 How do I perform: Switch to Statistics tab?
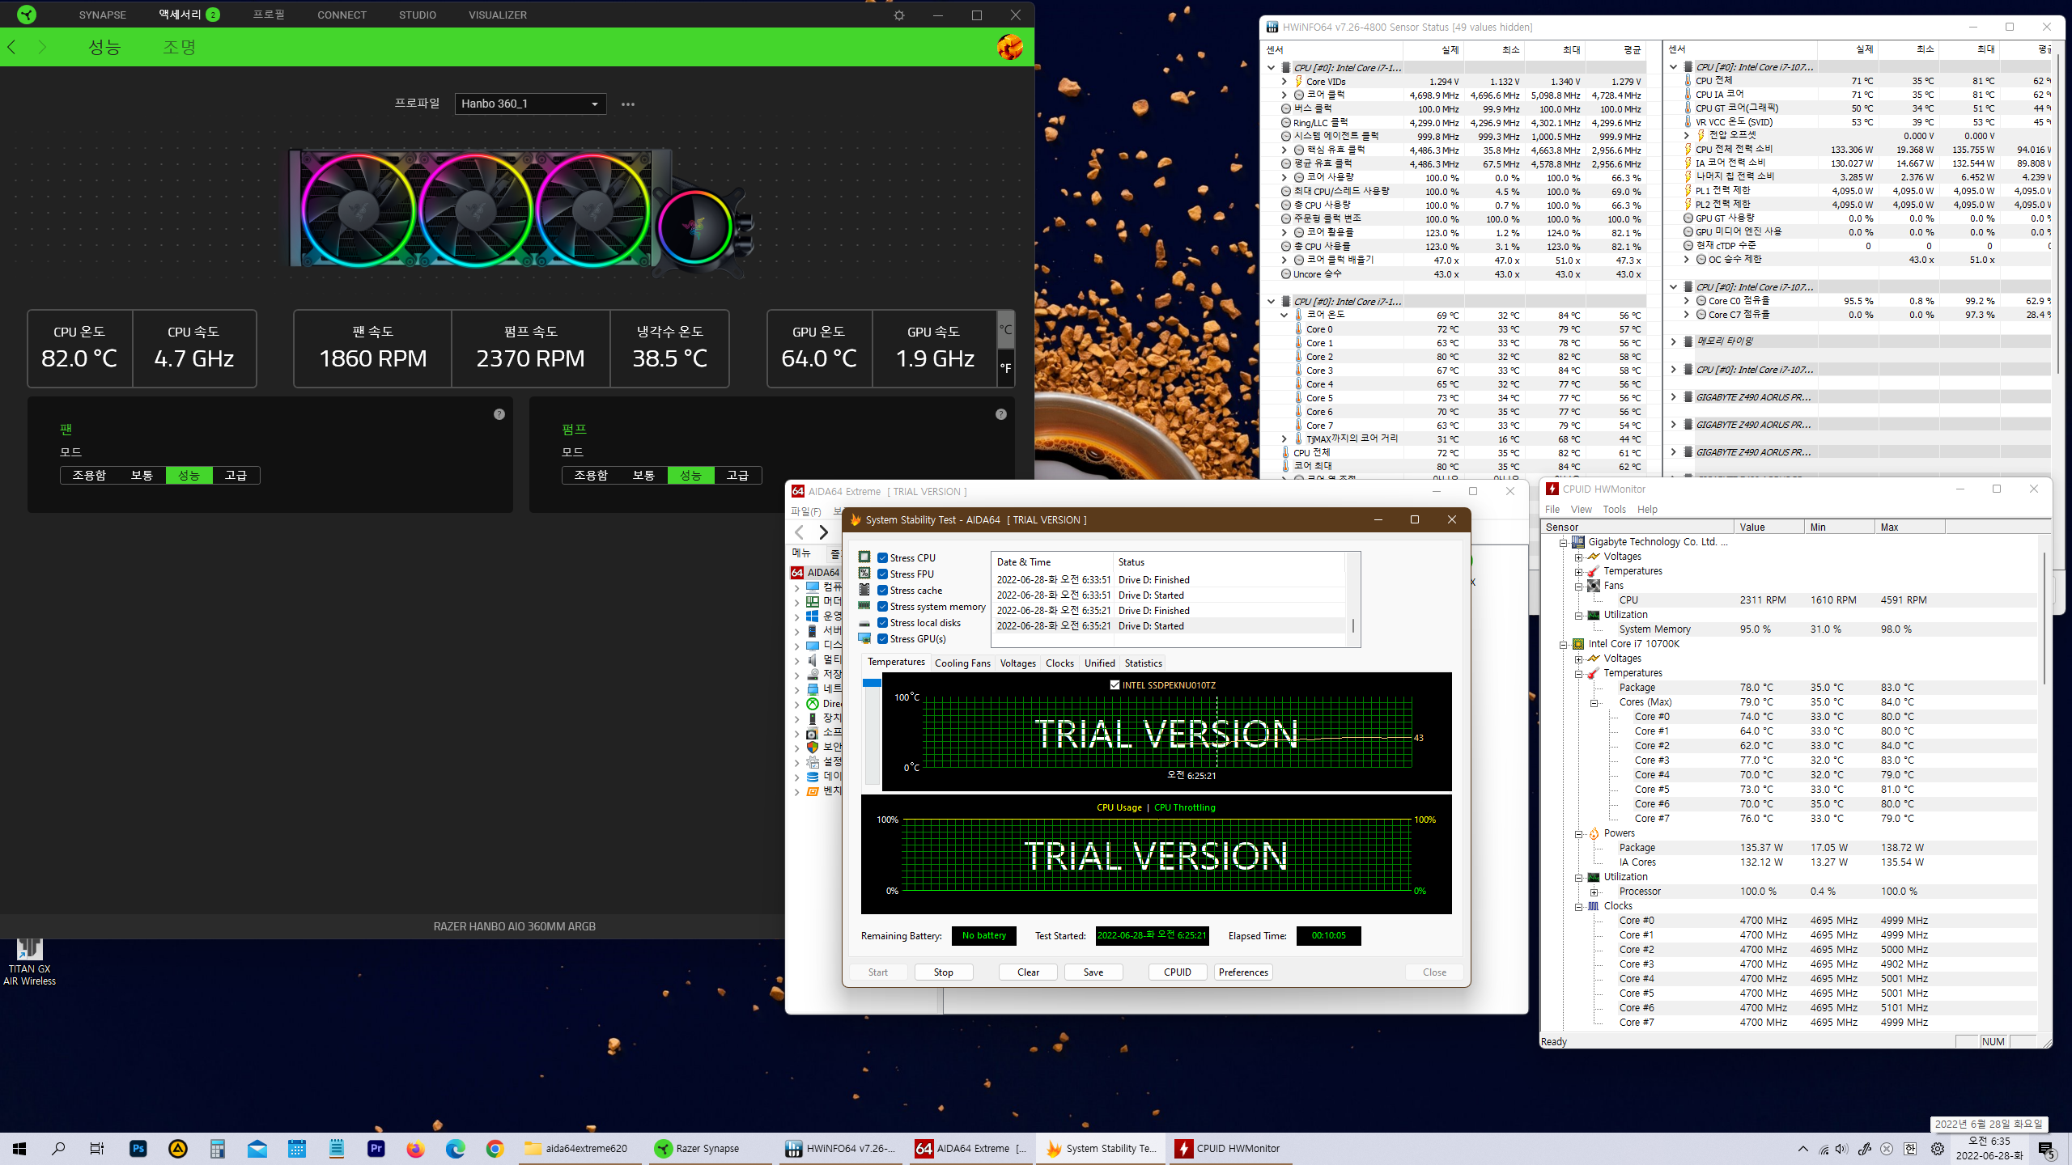[1143, 663]
